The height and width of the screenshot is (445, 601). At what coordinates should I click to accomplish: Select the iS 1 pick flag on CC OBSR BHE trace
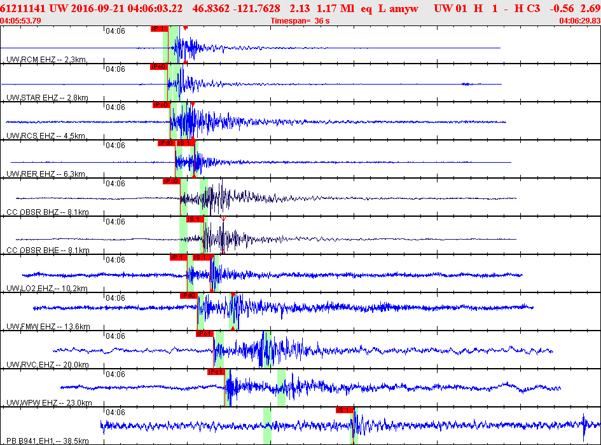coord(195,219)
